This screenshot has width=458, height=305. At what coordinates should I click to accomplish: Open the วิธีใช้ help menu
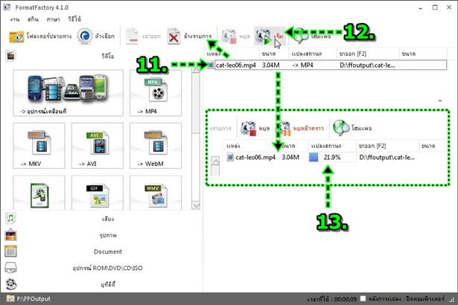click(74, 19)
